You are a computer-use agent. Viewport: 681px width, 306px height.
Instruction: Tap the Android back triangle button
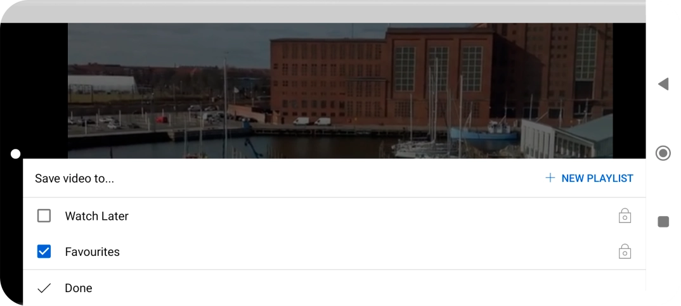pyautogui.click(x=663, y=84)
